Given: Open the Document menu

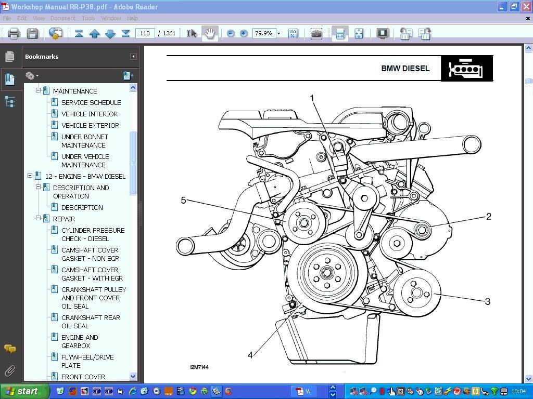Looking at the screenshot, I should [63, 18].
